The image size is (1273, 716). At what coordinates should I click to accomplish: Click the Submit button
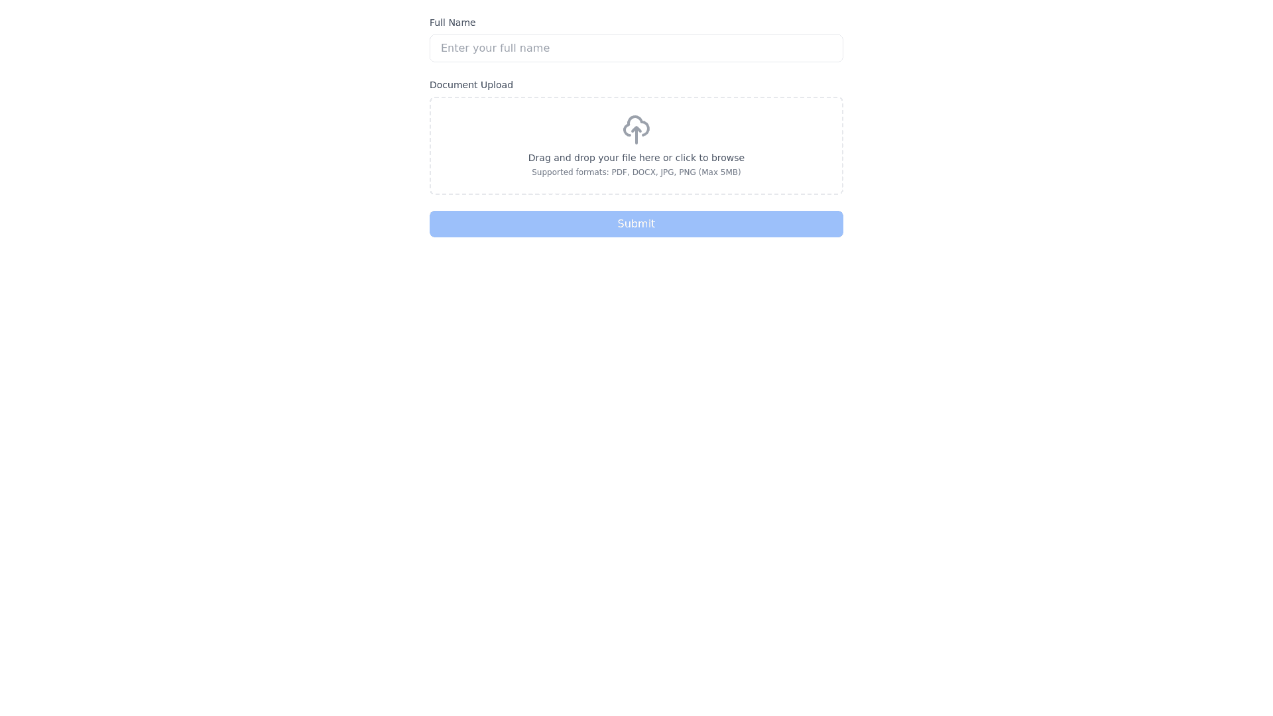coord(636,224)
